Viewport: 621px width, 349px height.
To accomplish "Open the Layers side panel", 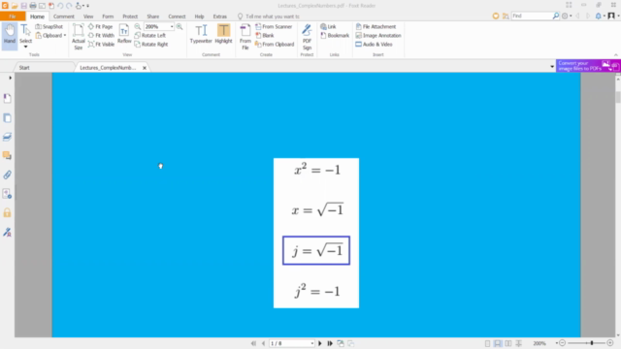I will tap(7, 137).
